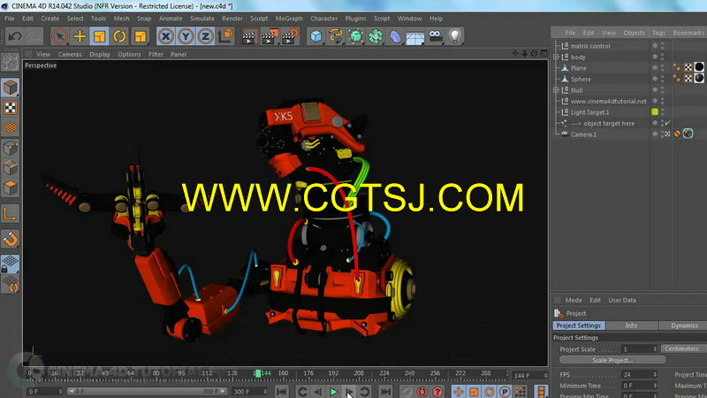Viewport: 707px width, 398px height.
Task: Render the active view clapperboard
Action: (249, 36)
